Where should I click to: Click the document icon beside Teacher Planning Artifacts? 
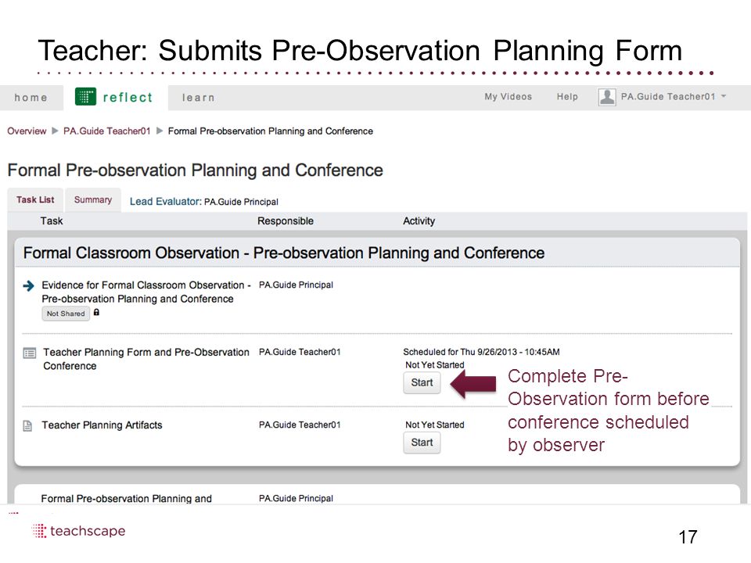point(27,425)
